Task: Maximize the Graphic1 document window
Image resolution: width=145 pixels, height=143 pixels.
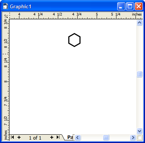Action: click(130, 6)
